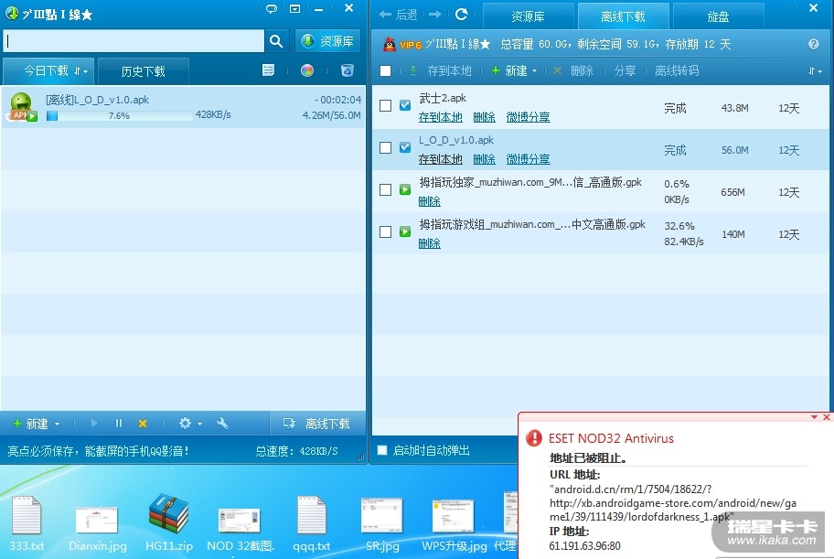Open HG11.zip desktop icon

(x=168, y=522)
